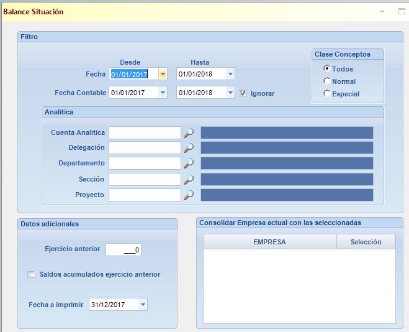Click the Delegación input field
The height and width of the screenshot is (332, 409).
coord(145,148)
